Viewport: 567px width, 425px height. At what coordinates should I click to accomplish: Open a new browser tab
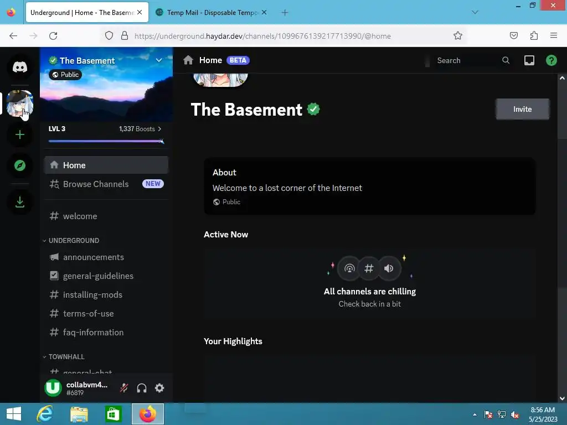(285, 13)
